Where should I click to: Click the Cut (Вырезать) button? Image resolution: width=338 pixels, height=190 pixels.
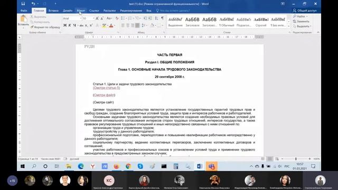pyautogui.click(x=39, y=16)
